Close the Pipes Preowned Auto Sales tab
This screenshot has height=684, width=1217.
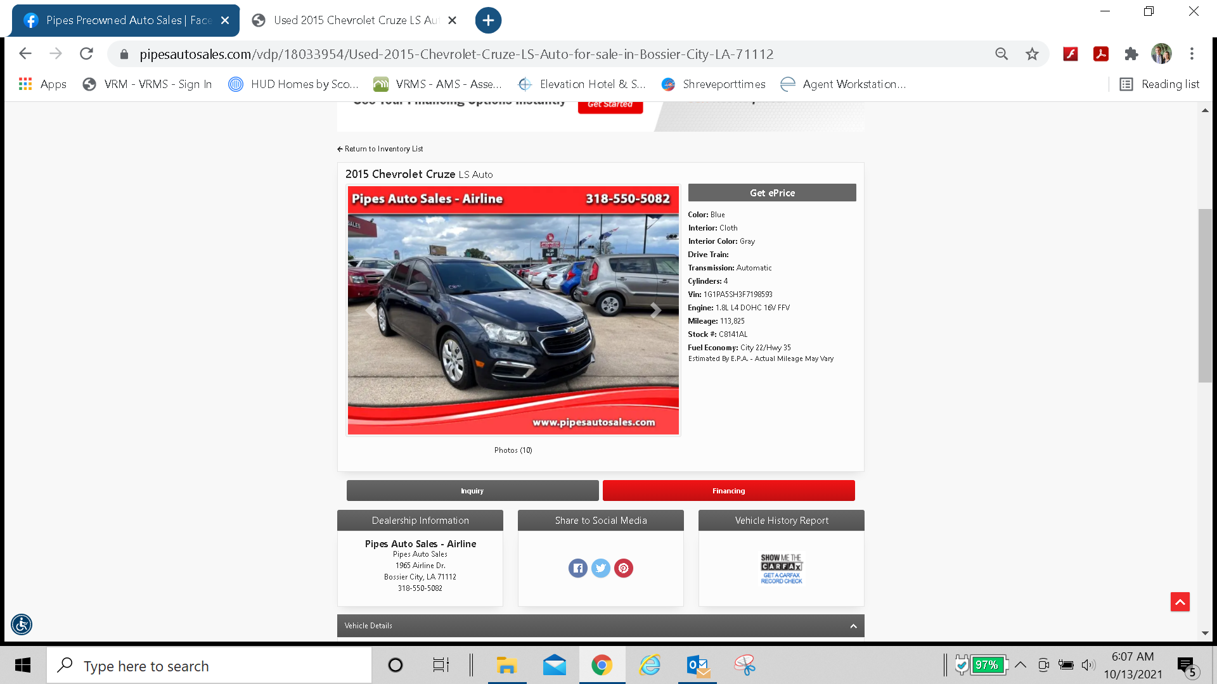[x=225, y=20]
